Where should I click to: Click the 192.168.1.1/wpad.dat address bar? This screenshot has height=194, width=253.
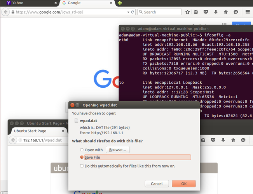tap(42, 140)
